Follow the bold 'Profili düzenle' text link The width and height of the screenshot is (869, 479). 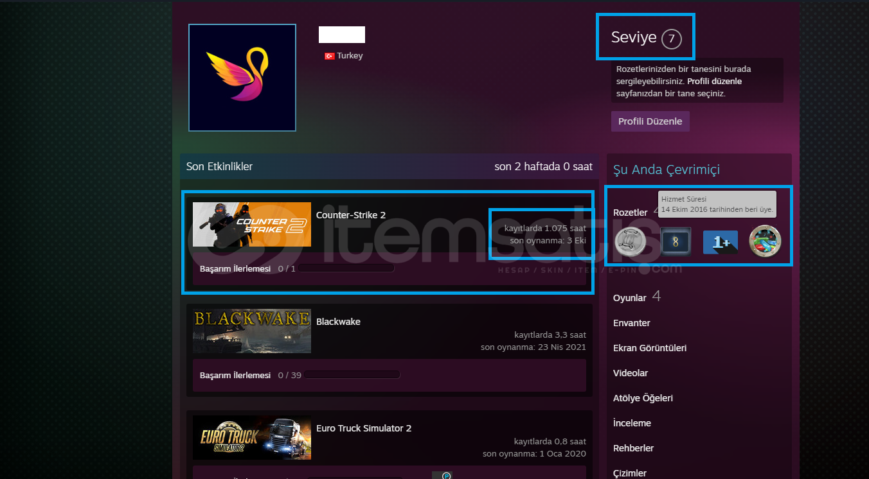[x=714, y=82]
